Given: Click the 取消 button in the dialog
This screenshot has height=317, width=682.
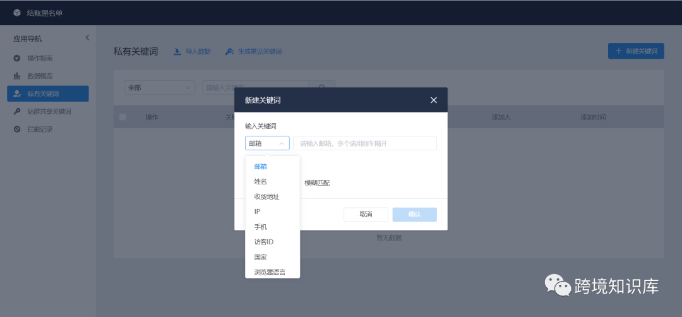Looking at the screenshot, I should [x=366, y=214].
